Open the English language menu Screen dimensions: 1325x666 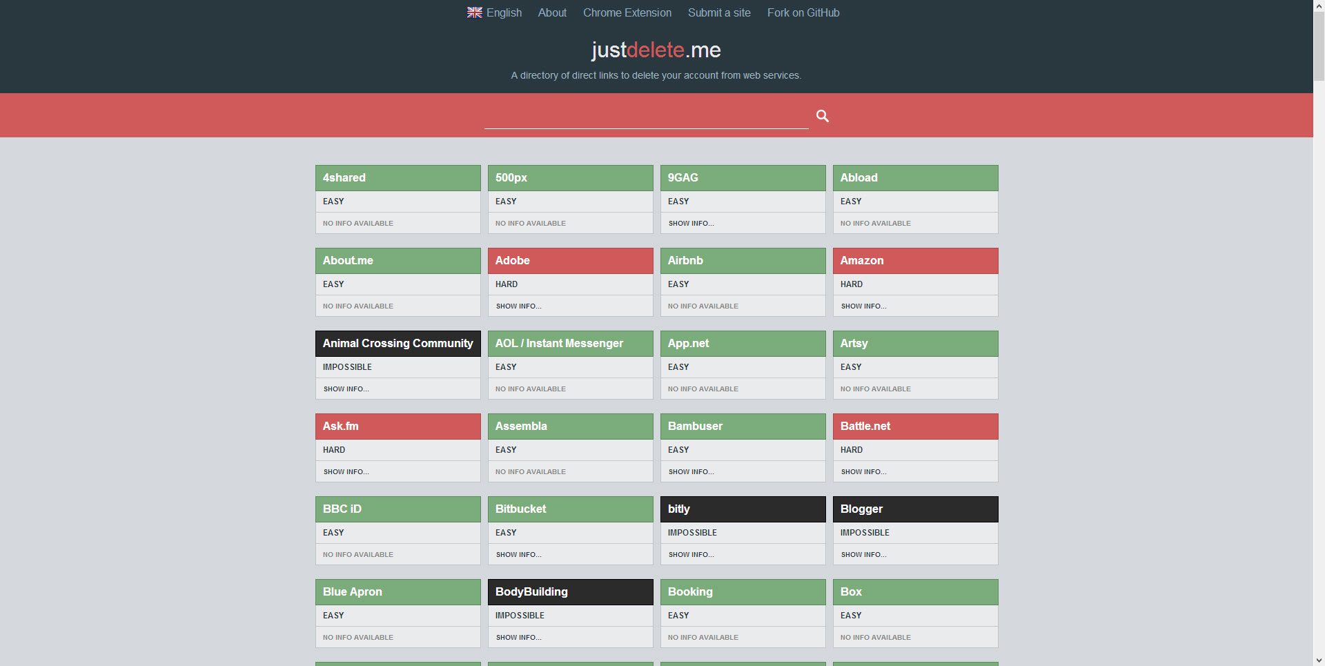tap(494, 12)
